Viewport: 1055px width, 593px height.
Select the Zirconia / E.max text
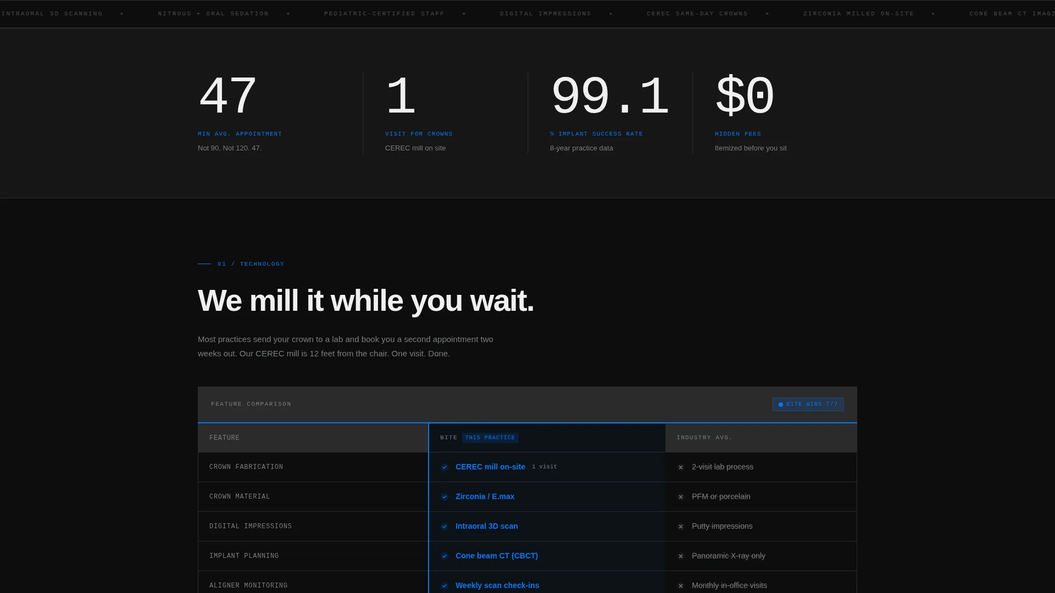click(485, 496)
